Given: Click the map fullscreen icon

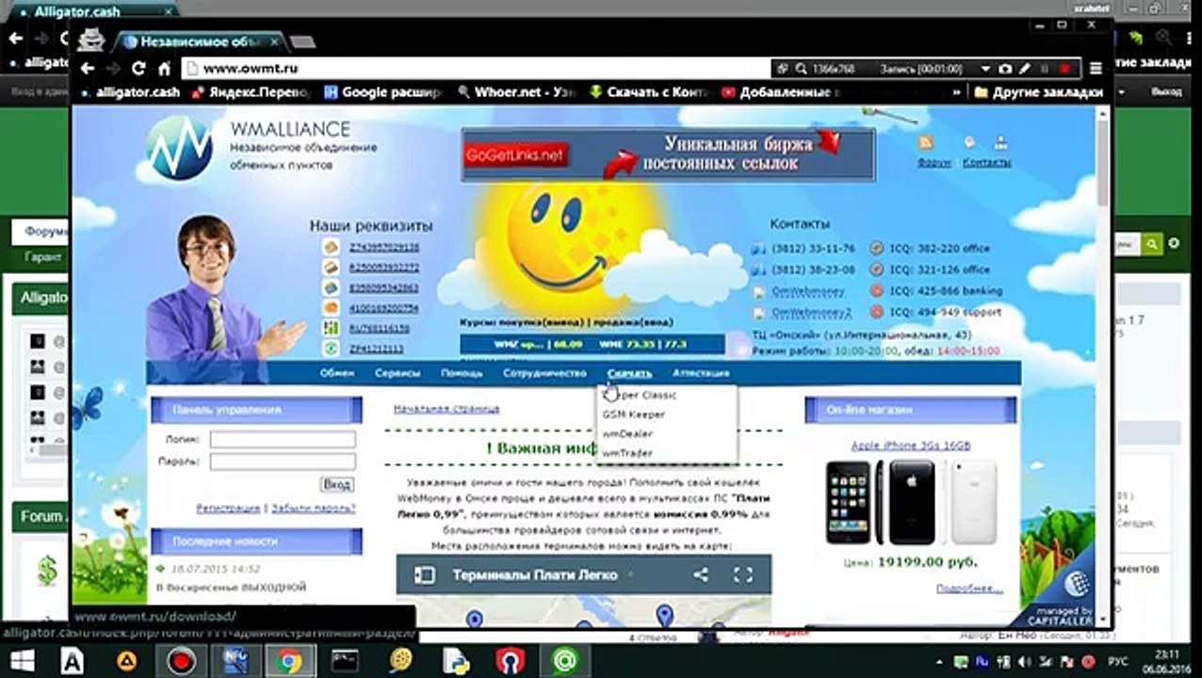Looking at the screenshot, I should 742,574.
